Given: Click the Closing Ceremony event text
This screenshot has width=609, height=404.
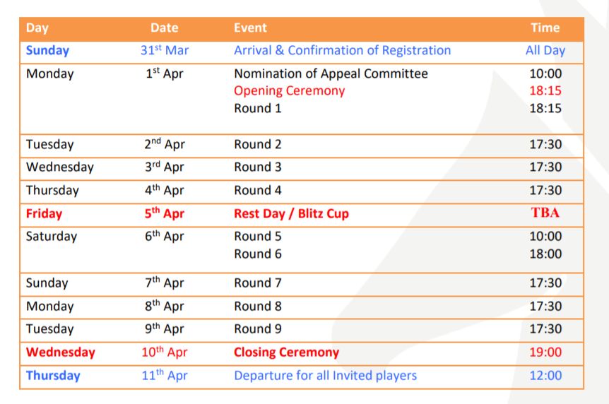Looking at the screenshot, I should 286,352.
